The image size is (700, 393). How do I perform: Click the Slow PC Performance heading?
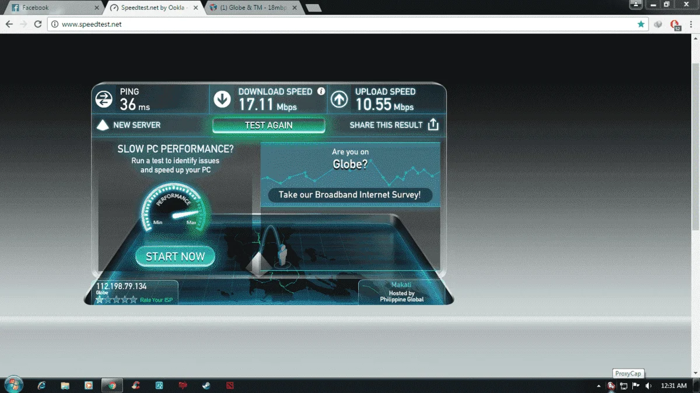point(176,149)
